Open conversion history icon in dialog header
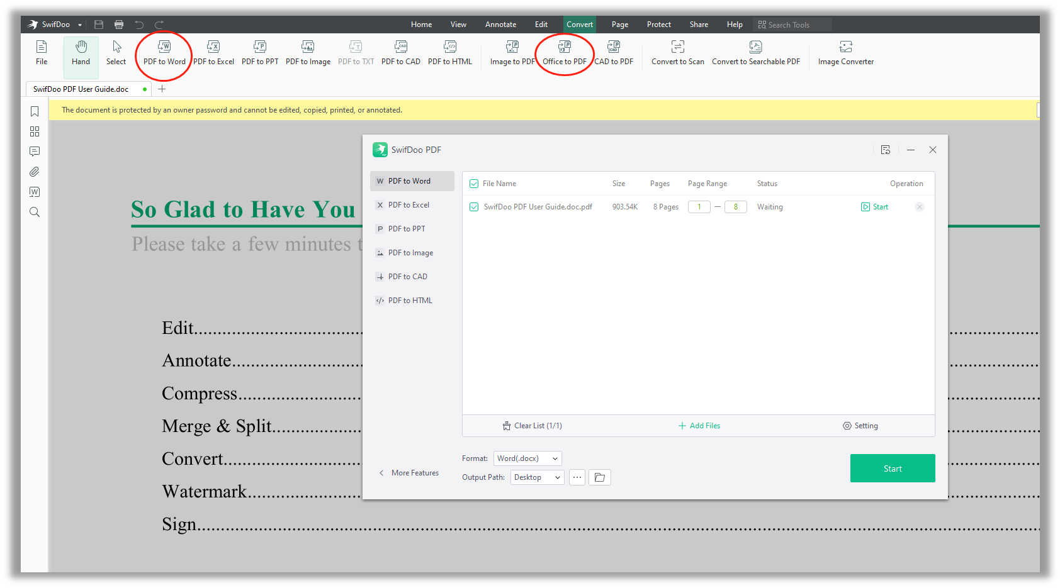The height and width of the screenshot is (588, 1060). tap(886, 150)
